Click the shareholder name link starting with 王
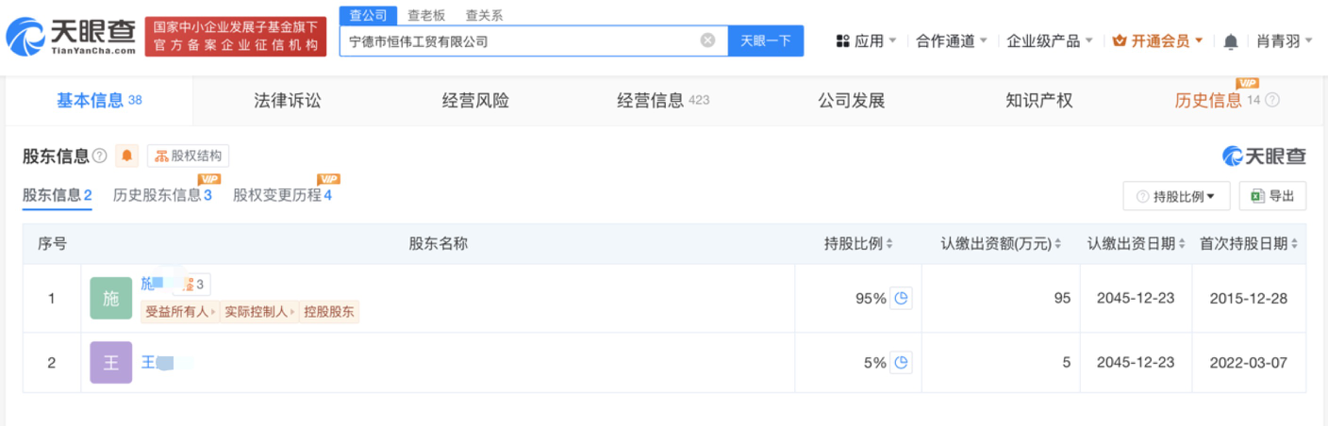The height and width of the screenshot is (426, 1328). pyautogui.click(x=157, y=362)
